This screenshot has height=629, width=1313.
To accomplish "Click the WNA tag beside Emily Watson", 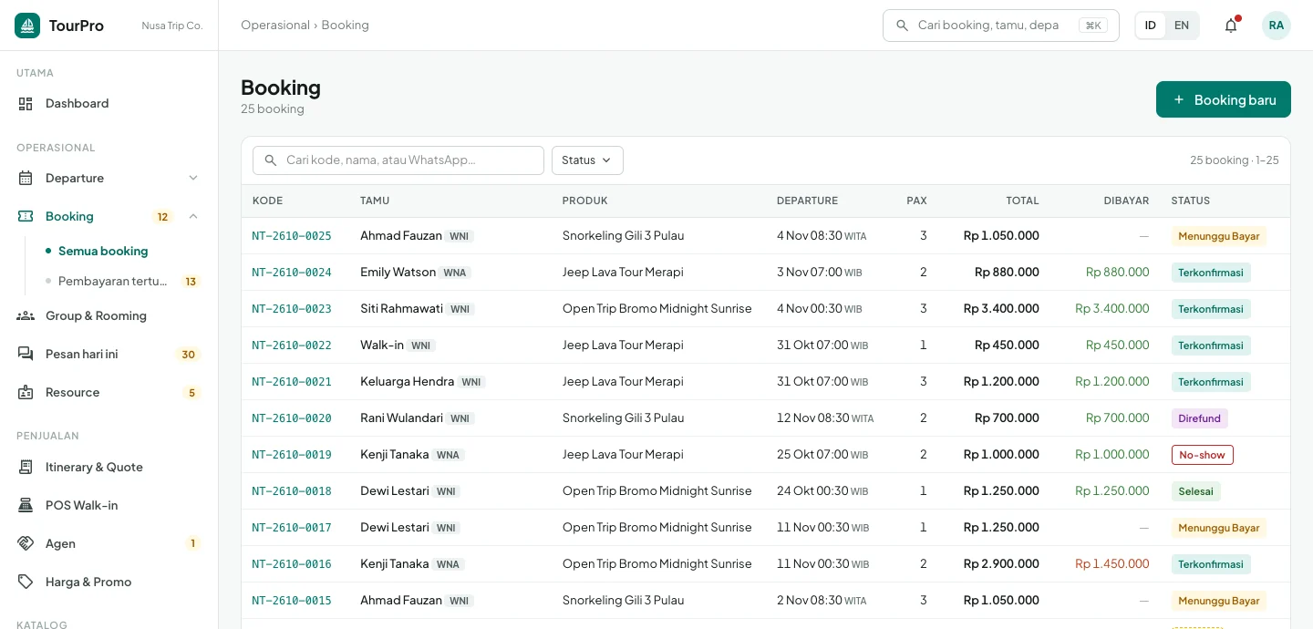I will (455, 273).
